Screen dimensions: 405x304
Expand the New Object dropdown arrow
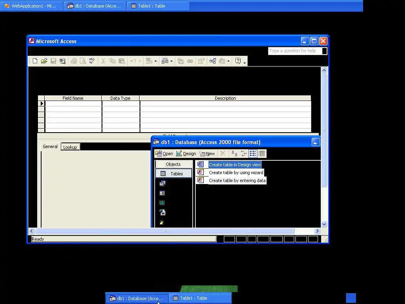228,61
